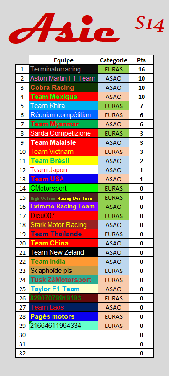169x376 pixels.
Task: Select the Tusk Z3Motorsport cell
Action: coord(63,280)
